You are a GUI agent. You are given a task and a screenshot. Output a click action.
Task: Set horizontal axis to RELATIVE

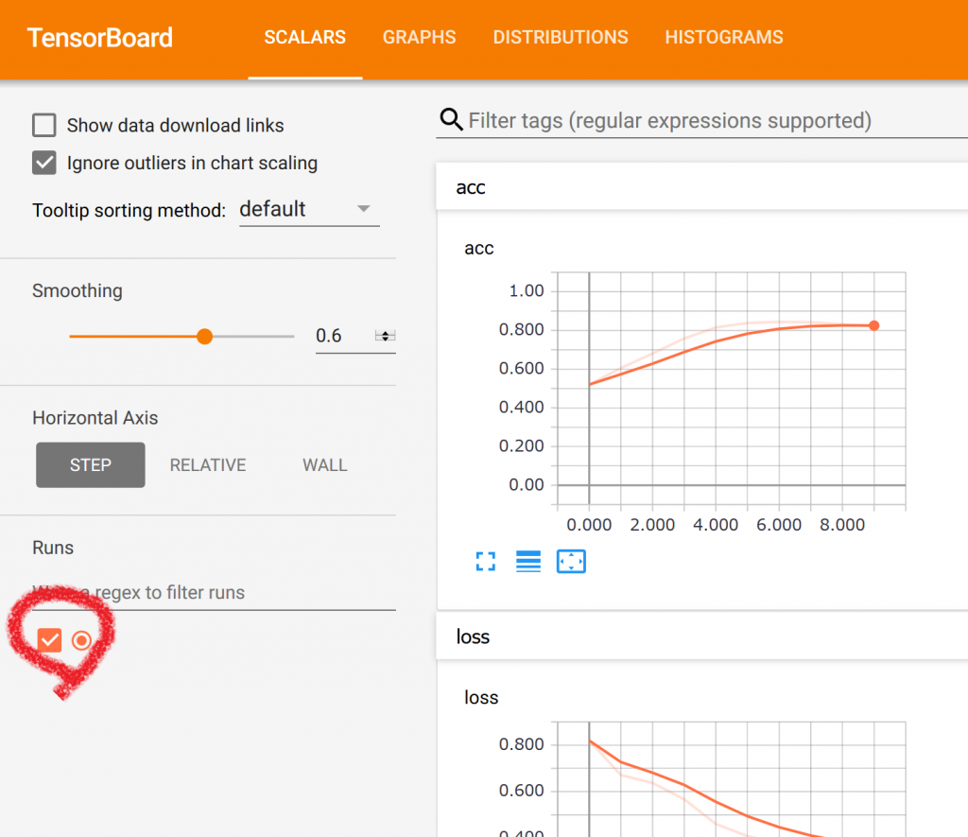tap(208, 465)
